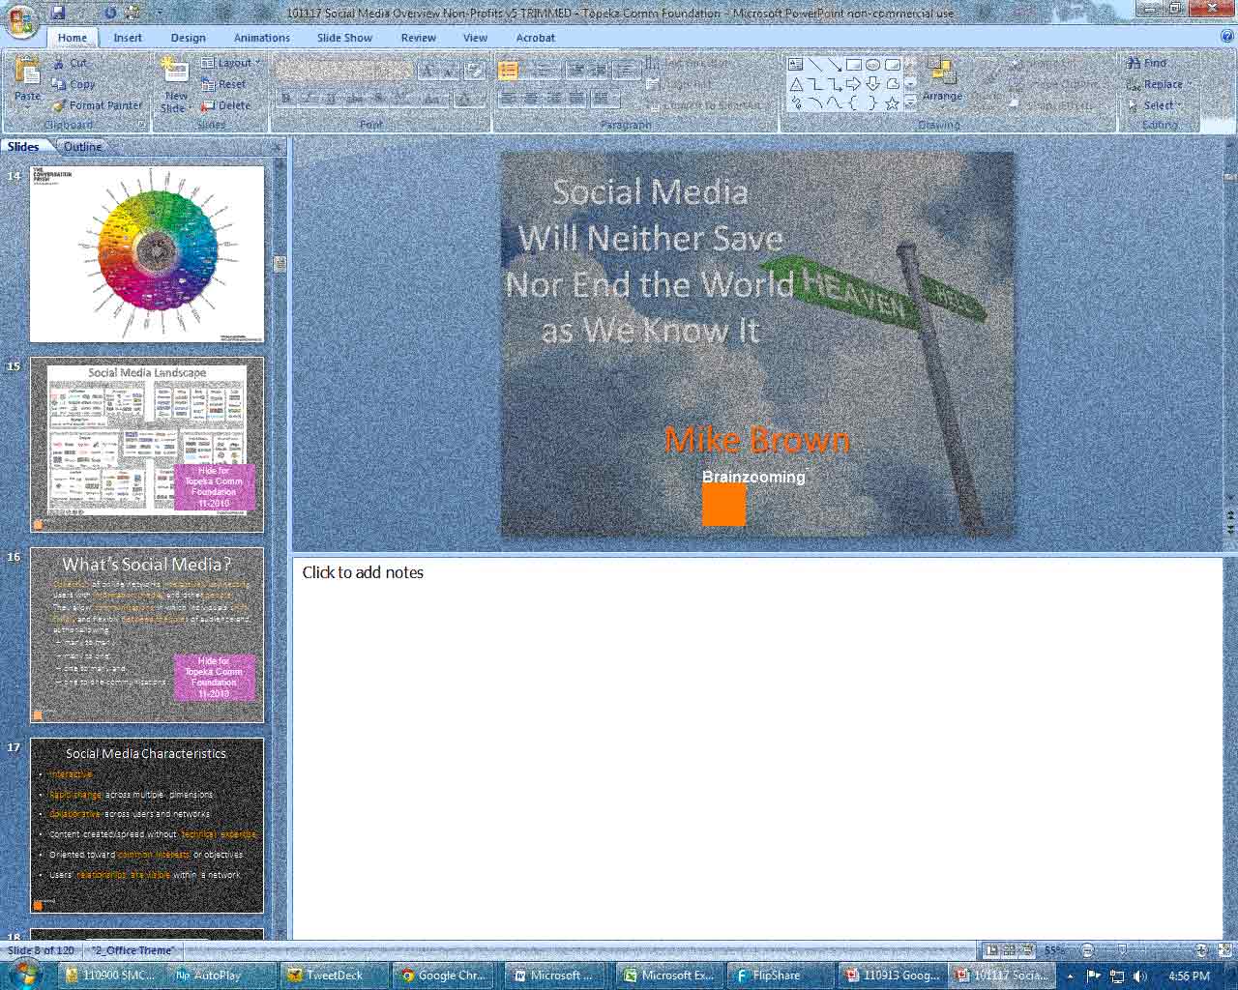Open the Clipboard dialog launcher

coord(141,125)
